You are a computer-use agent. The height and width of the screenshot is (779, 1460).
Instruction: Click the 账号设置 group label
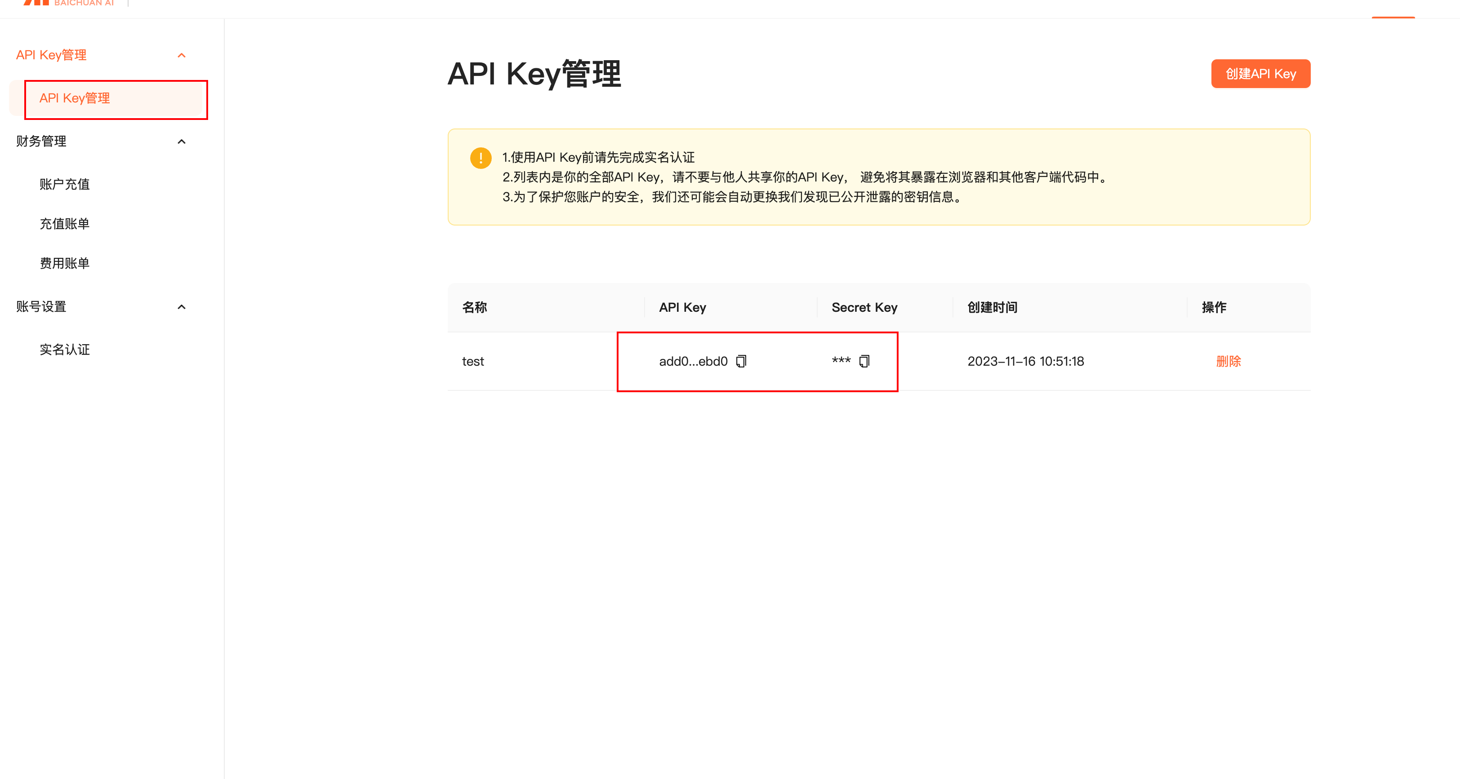(41, 307)
